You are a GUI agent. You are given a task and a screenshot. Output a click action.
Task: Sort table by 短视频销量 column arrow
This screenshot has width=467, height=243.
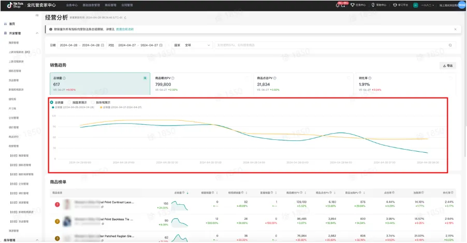tap(246, 193)
